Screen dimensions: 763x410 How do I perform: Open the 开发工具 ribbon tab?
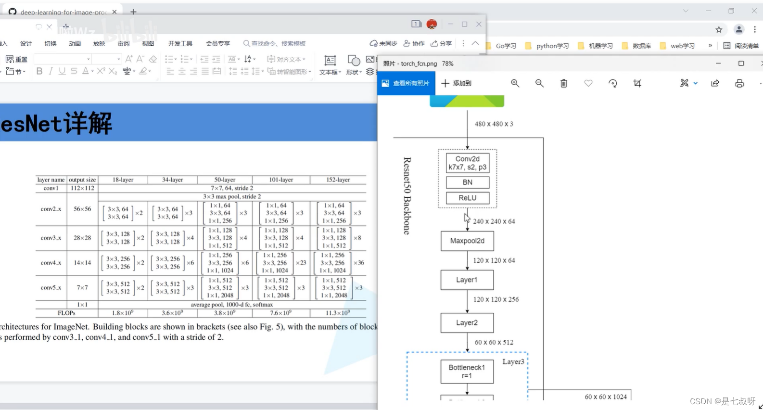click(180, 43)
